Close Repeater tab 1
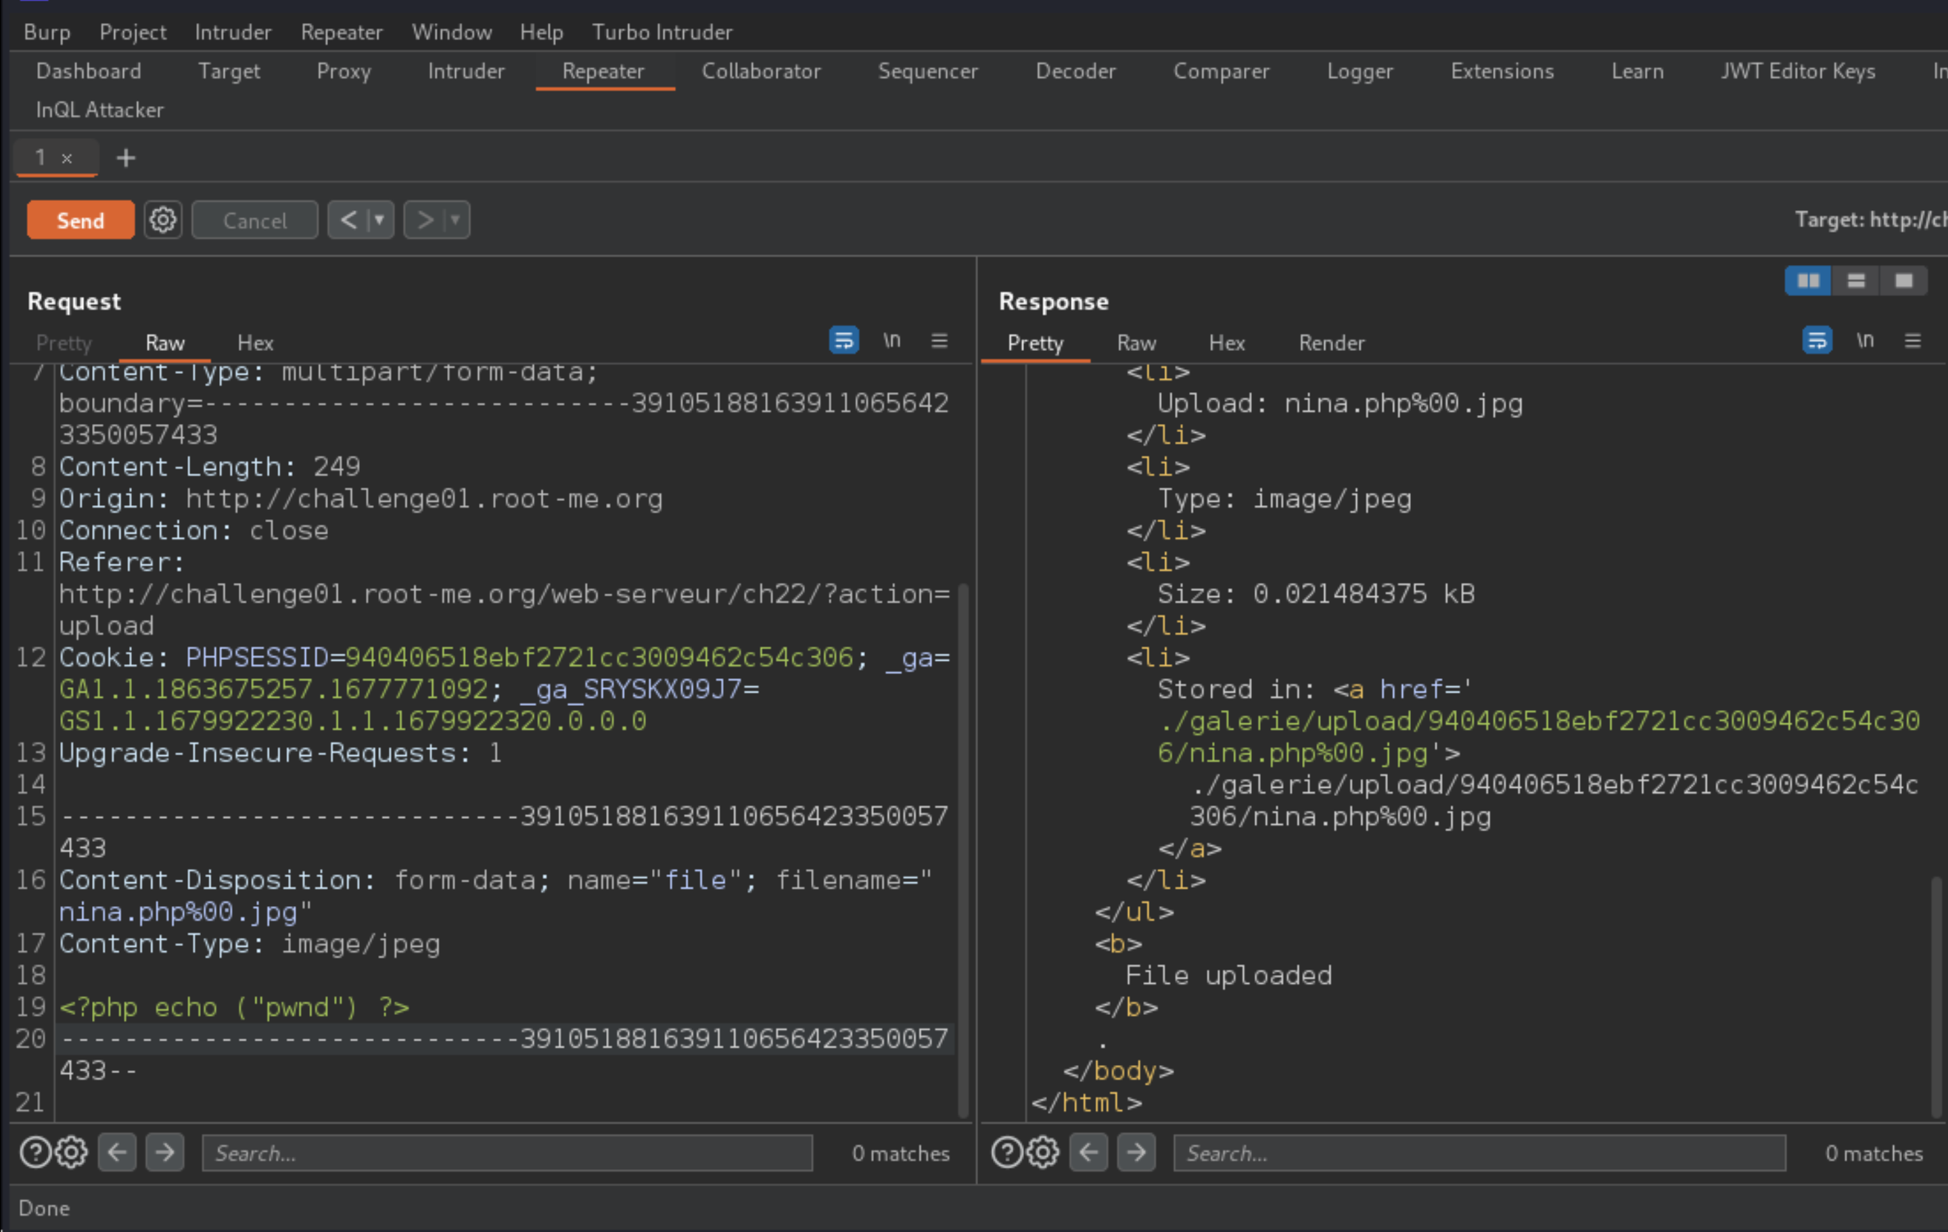Viewport: 1948px width, 1232px height. coord(67,158)
